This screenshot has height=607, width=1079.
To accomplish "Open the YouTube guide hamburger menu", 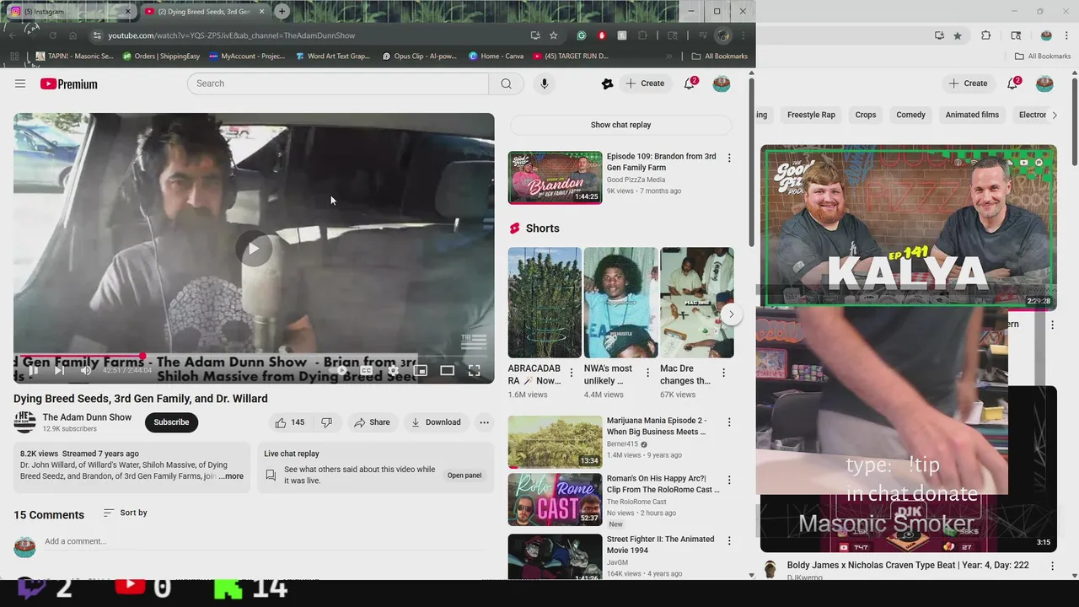I will coord(20,83).
